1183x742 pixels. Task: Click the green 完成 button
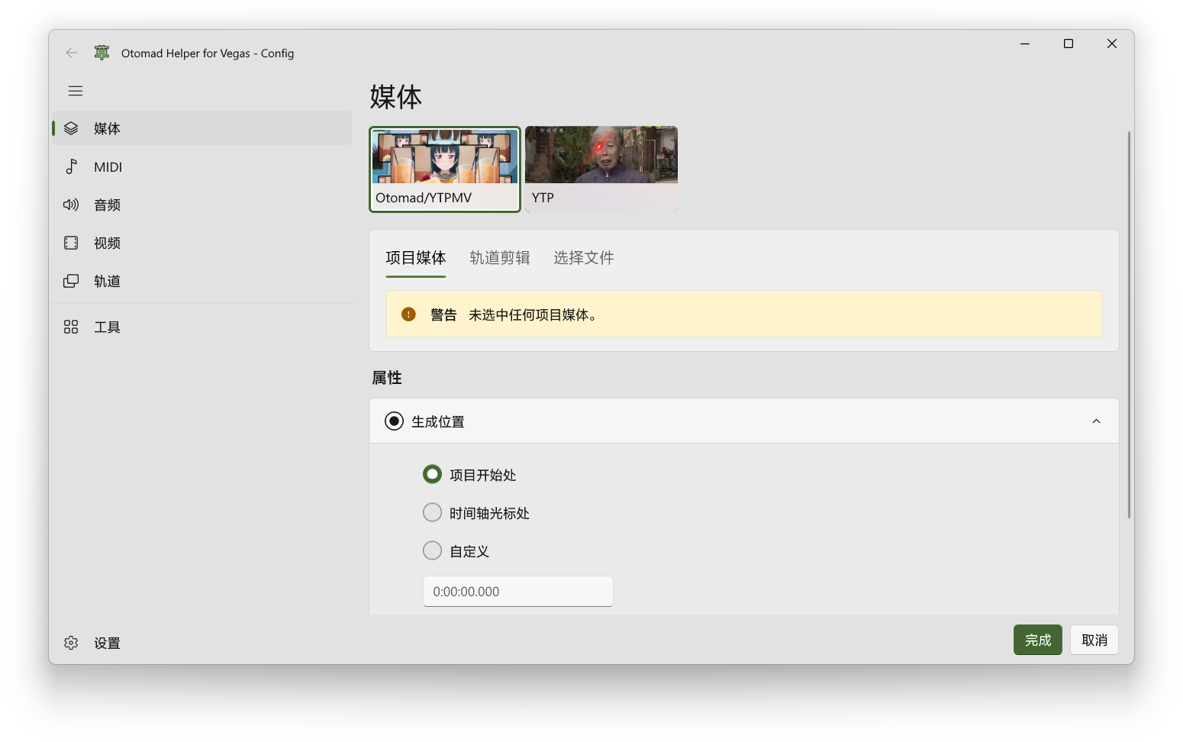pos(1038,640)
